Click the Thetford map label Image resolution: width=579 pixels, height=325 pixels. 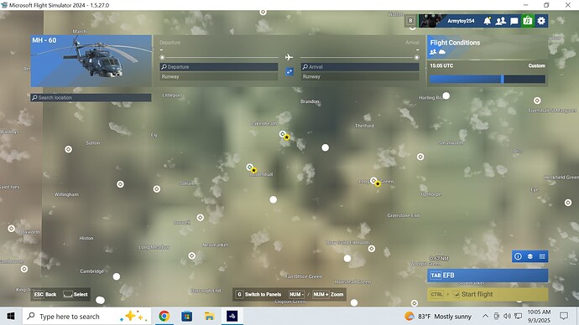click(364, 126)
